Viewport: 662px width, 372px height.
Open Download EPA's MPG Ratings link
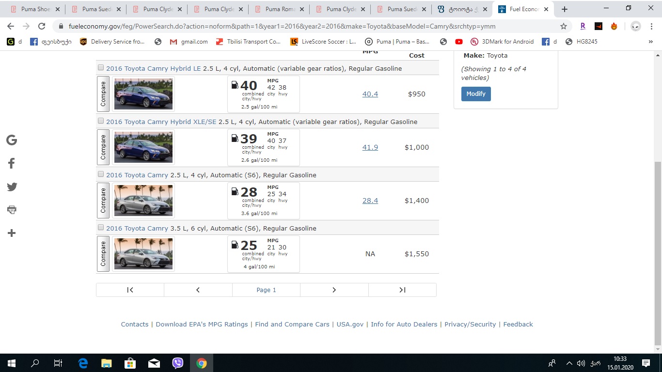(202, 325)
